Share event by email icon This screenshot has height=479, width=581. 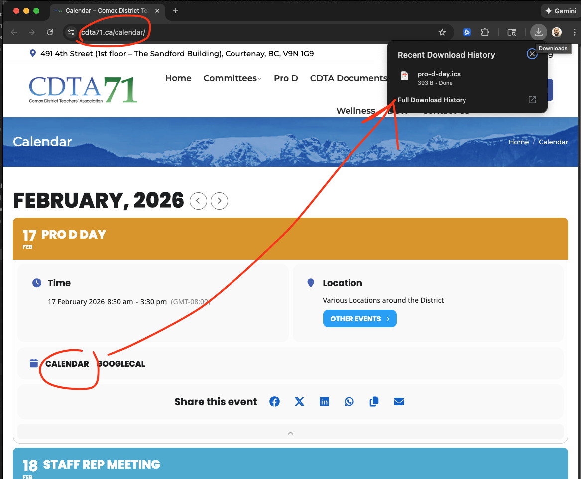(399, 402)
